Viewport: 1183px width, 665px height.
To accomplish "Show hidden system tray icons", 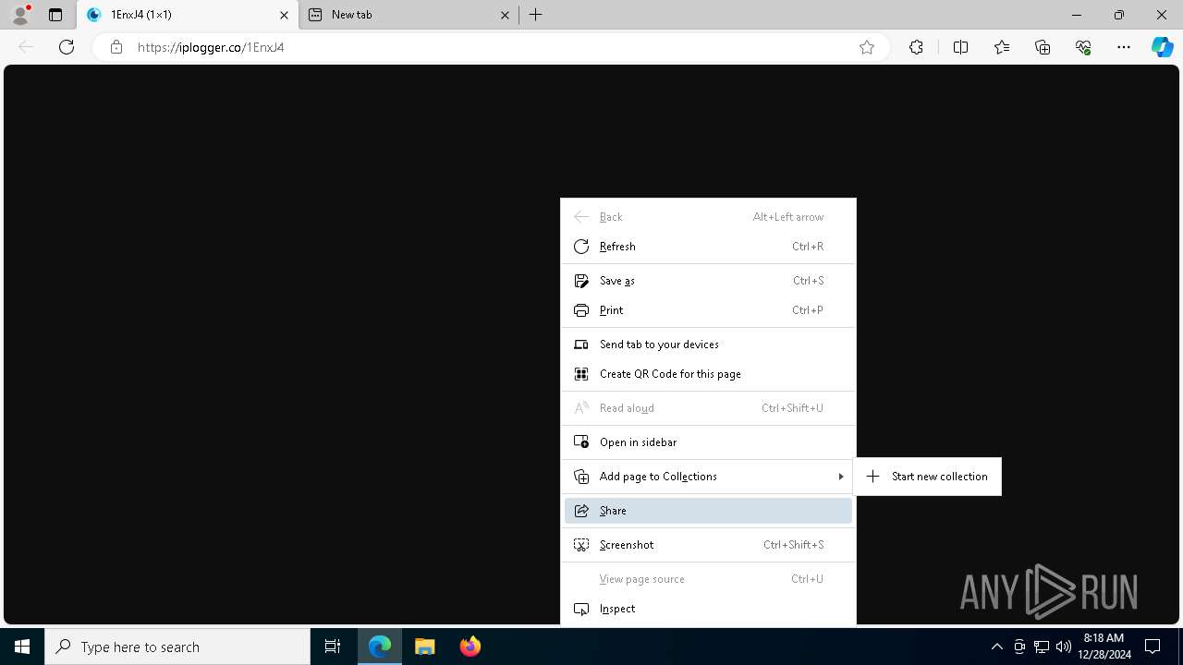I will click(996, 647).
